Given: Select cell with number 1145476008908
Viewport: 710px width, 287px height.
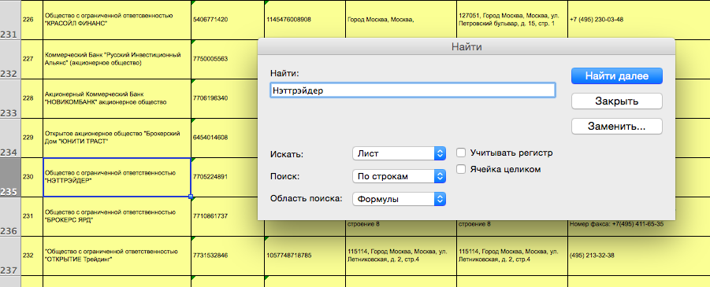Looking at the screenshot, I should (x=305, y=20).
